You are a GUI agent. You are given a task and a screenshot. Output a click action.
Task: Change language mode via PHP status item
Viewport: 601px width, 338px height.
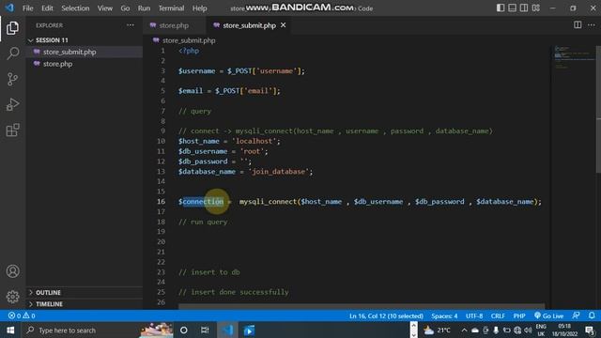[x=519, y=315]
